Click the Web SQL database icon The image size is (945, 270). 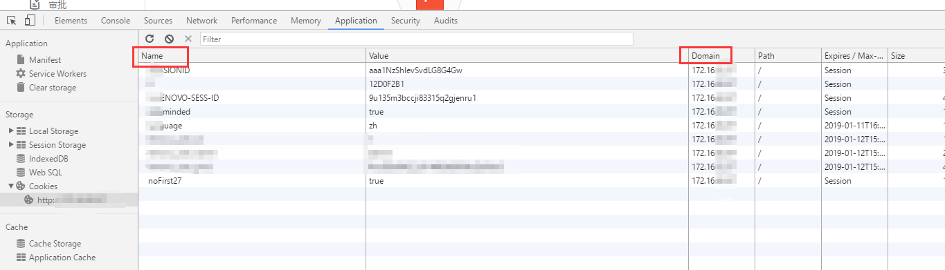(21, 173)
